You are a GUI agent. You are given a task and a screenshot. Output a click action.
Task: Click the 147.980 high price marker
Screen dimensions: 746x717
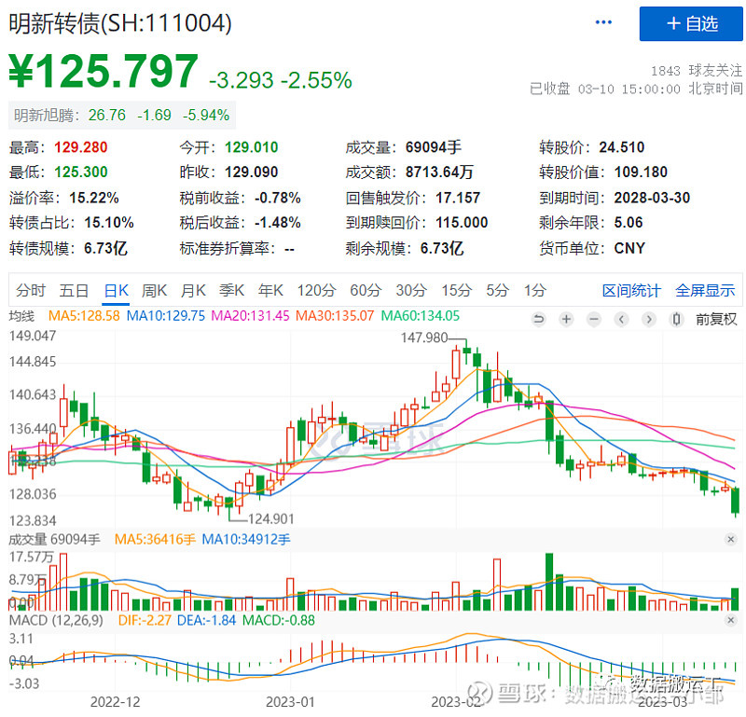(x=424, y=338)
